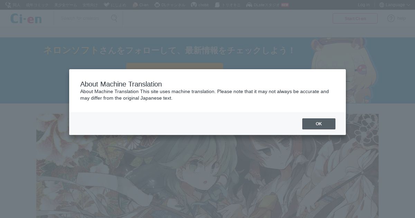Click the Log in link
This screenshot has height=218, width=415.
363,5
